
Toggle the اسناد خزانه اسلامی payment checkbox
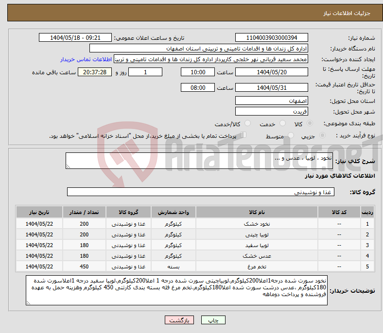point(244,135)
